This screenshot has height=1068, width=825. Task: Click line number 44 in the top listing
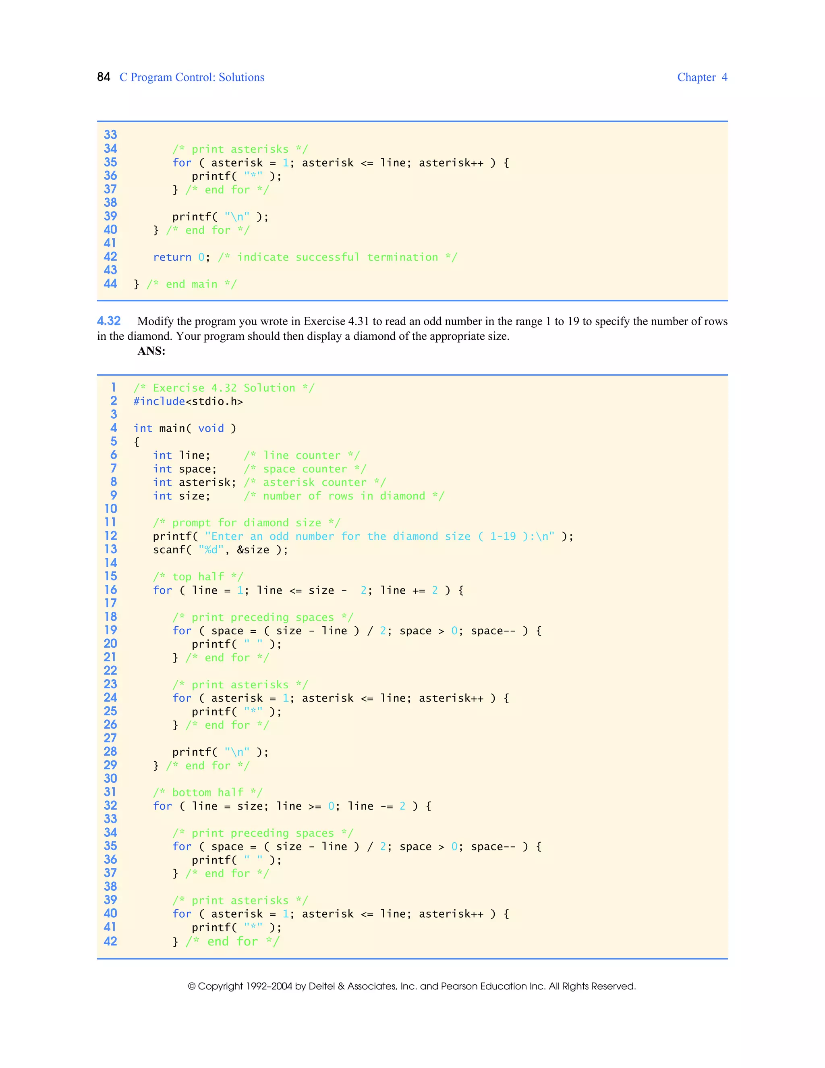pyautogui.click(x=110, y=284)
